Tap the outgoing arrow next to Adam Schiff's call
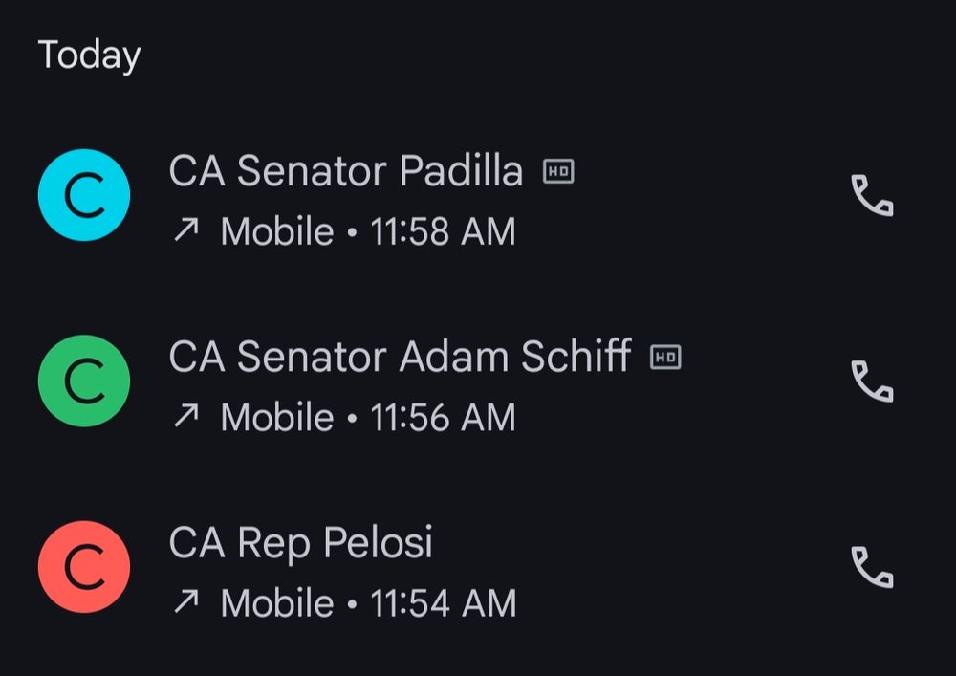956x676 pixels. (187, 416)
